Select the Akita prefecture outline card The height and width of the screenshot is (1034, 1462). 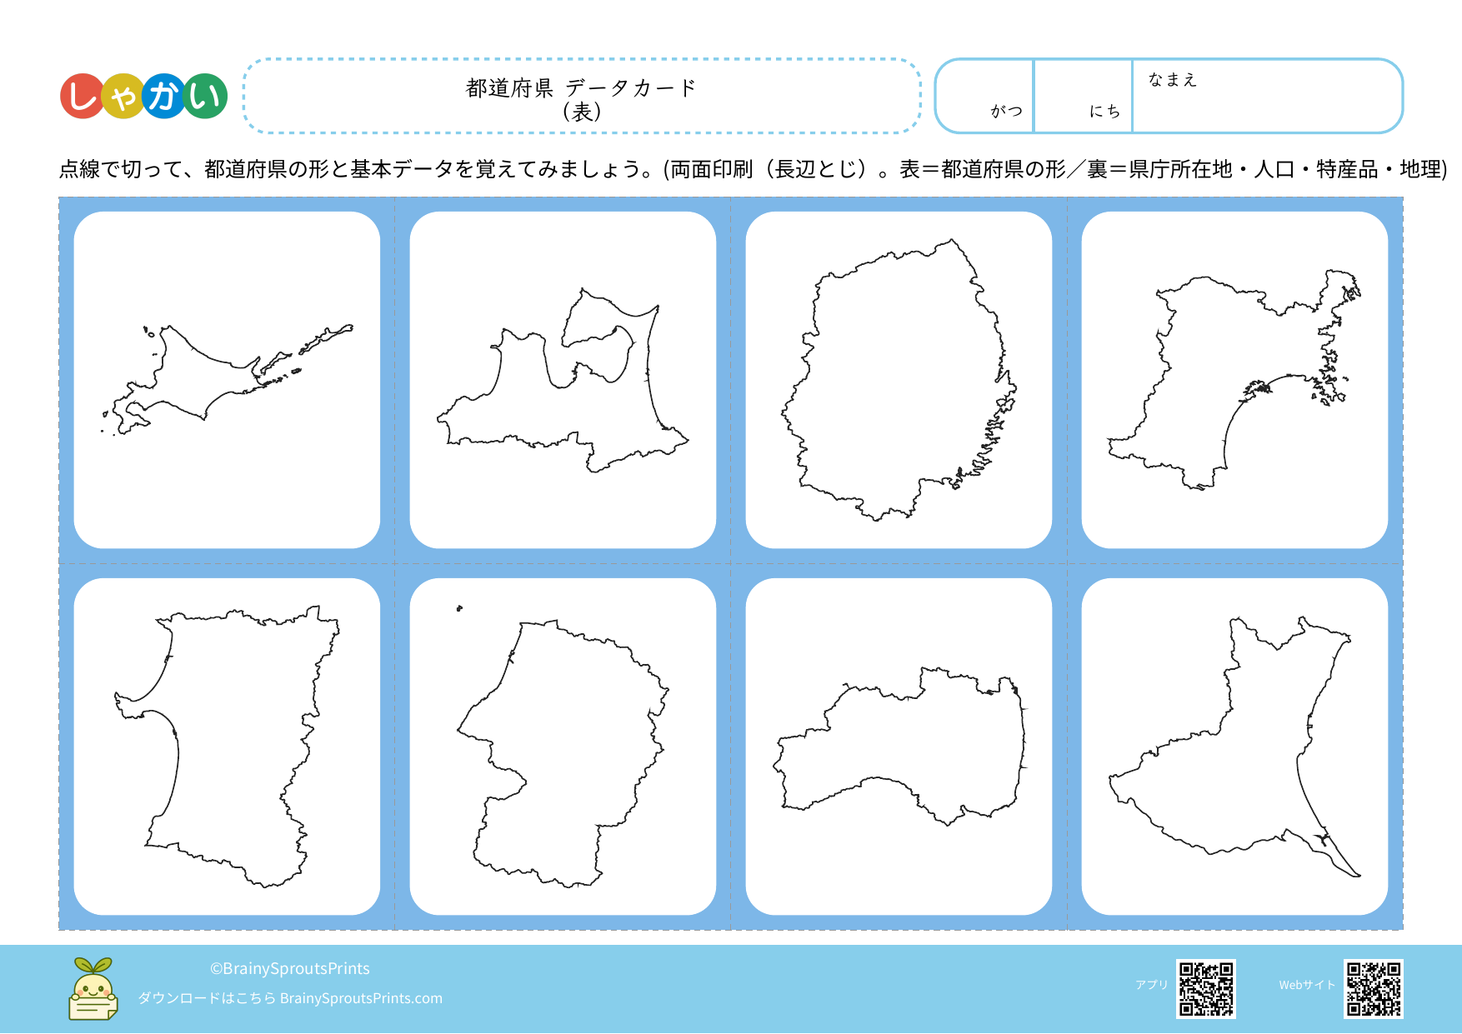(227, 747)
